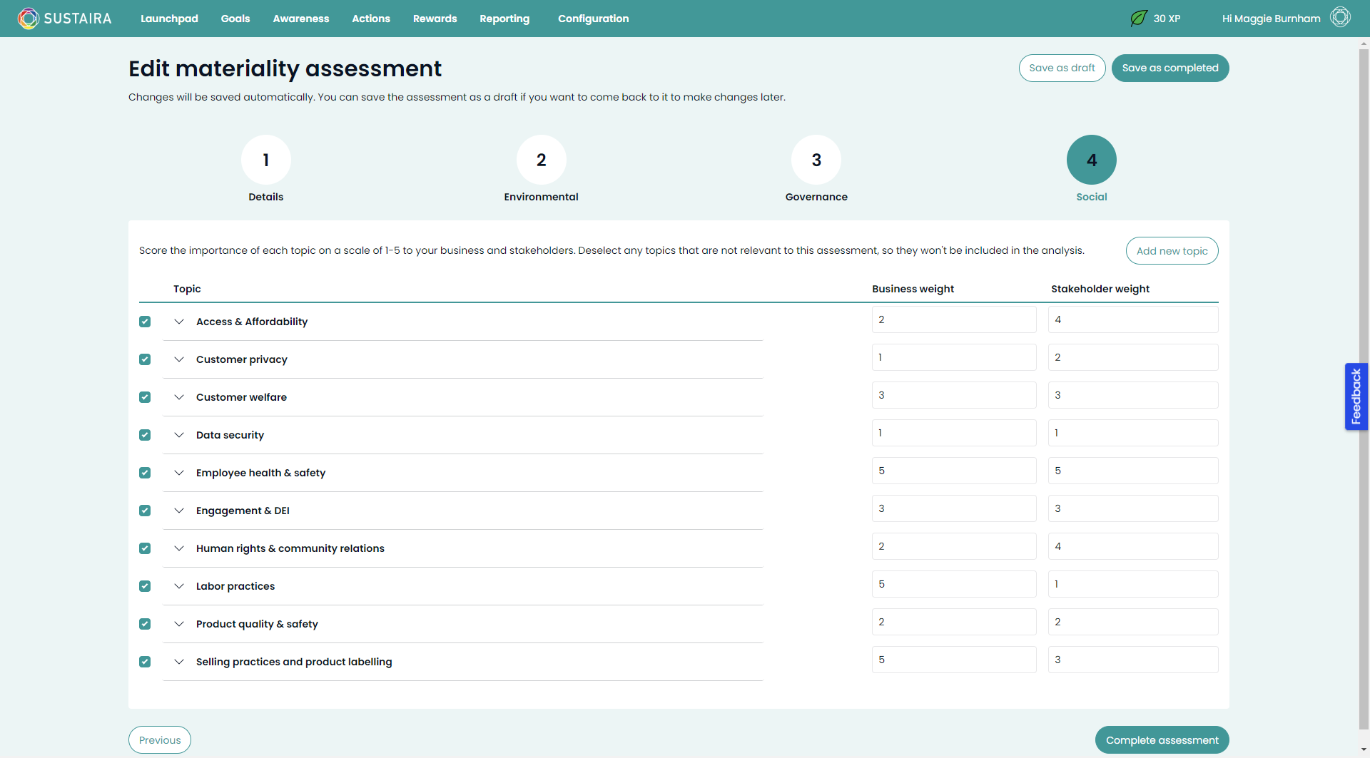Click step 1 Details circle
Screen dimensions: 1370x758
265,160
